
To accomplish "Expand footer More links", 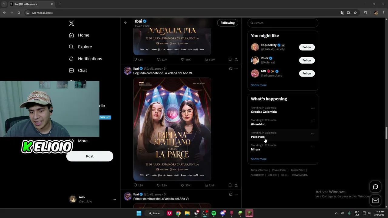I will [285, 175].
